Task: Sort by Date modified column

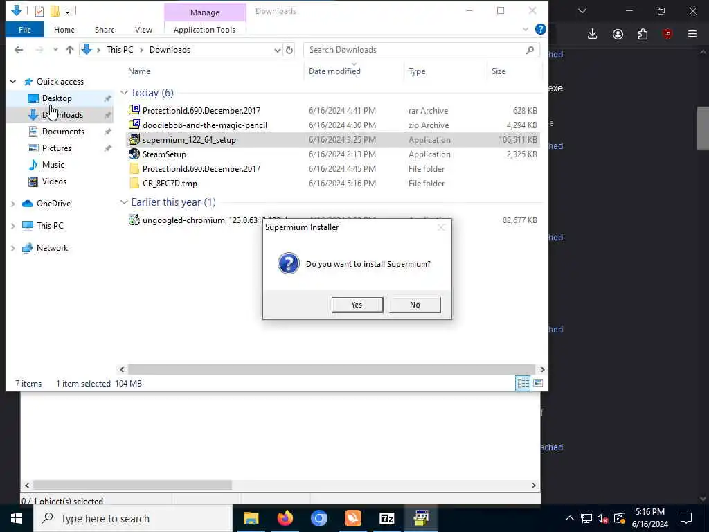Action: (334, 71)
